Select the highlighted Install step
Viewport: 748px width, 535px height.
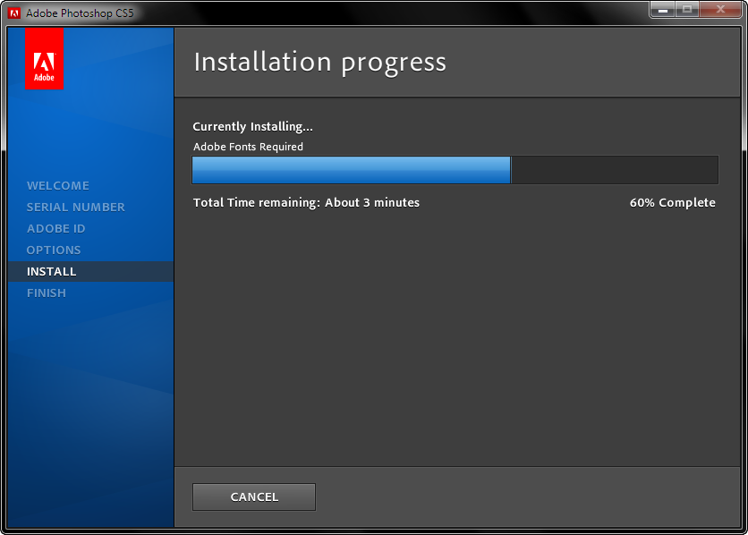[x=90, y=271]
